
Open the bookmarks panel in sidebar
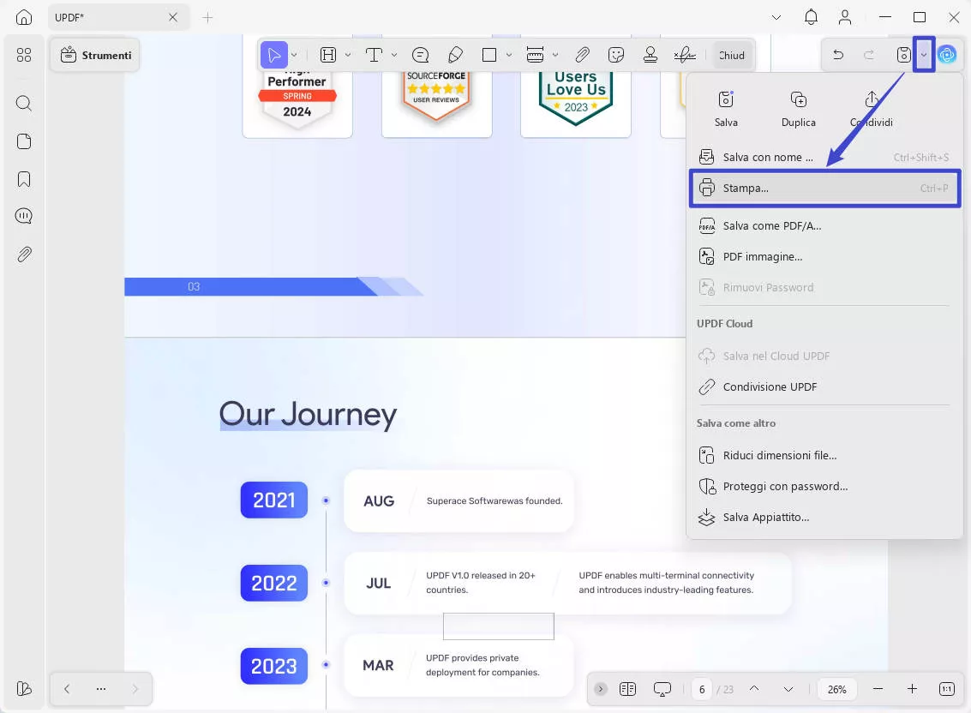point(23,179)
